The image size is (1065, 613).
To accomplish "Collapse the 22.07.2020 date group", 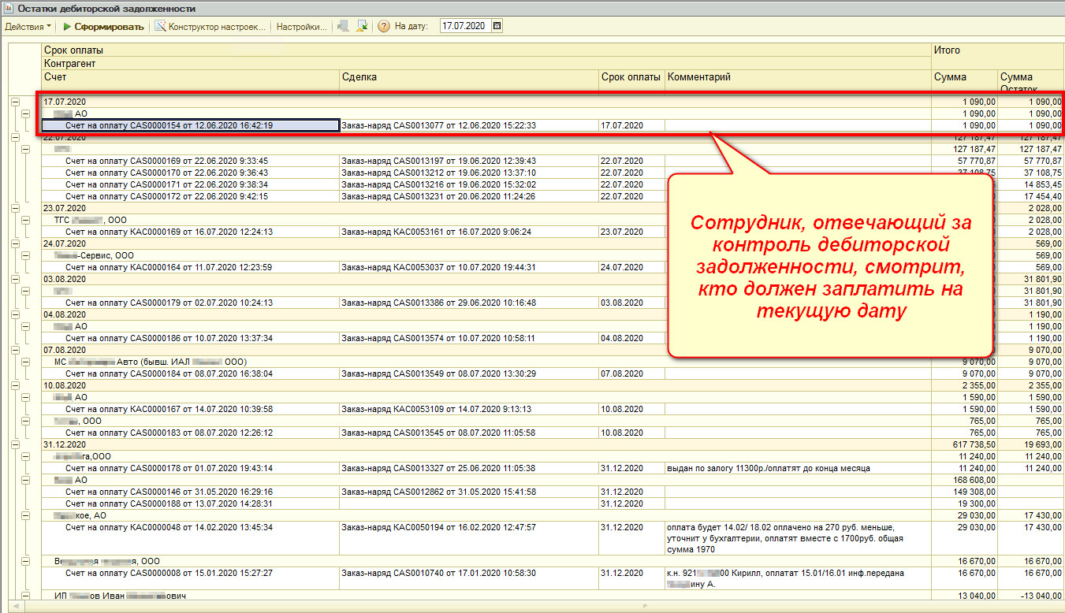I will 15,137.
